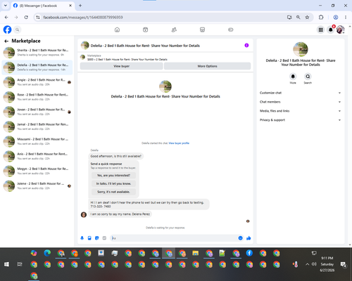Screen dimensions: 352x281
Task: Open File Explorer from the taskbar
Action: click(196, 253)
